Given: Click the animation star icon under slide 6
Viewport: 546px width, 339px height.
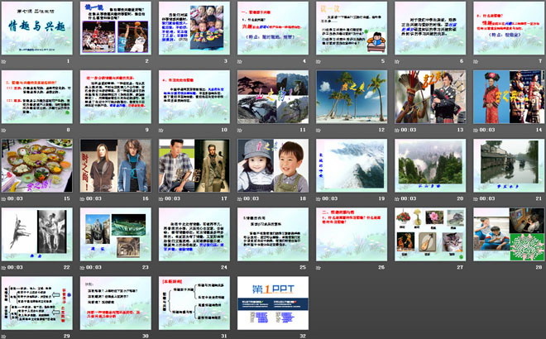Looking at the screenshot, I should click(397, 61).
